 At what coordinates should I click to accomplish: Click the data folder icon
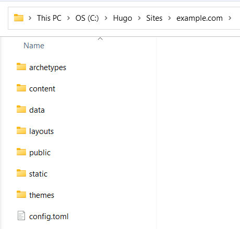click(21, 109)
